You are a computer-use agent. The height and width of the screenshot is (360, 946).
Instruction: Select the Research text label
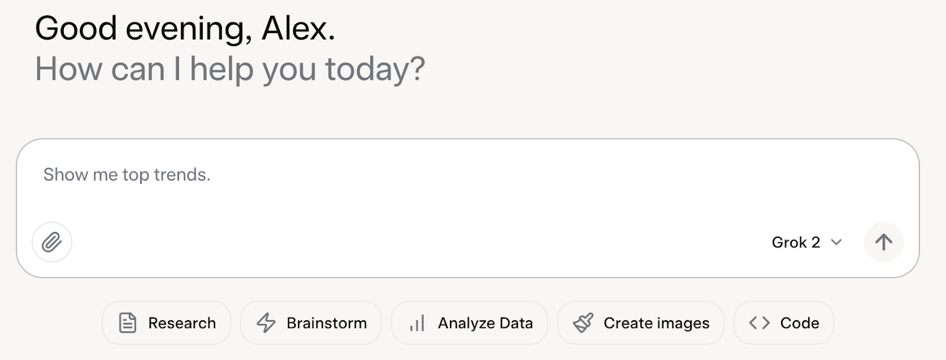(x=182, y=323)
